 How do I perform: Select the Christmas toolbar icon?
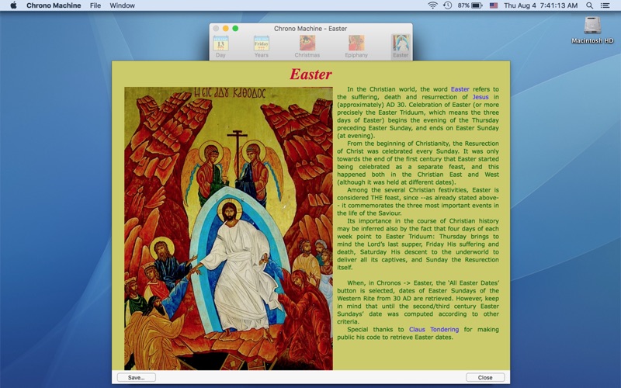click(307, 47)
